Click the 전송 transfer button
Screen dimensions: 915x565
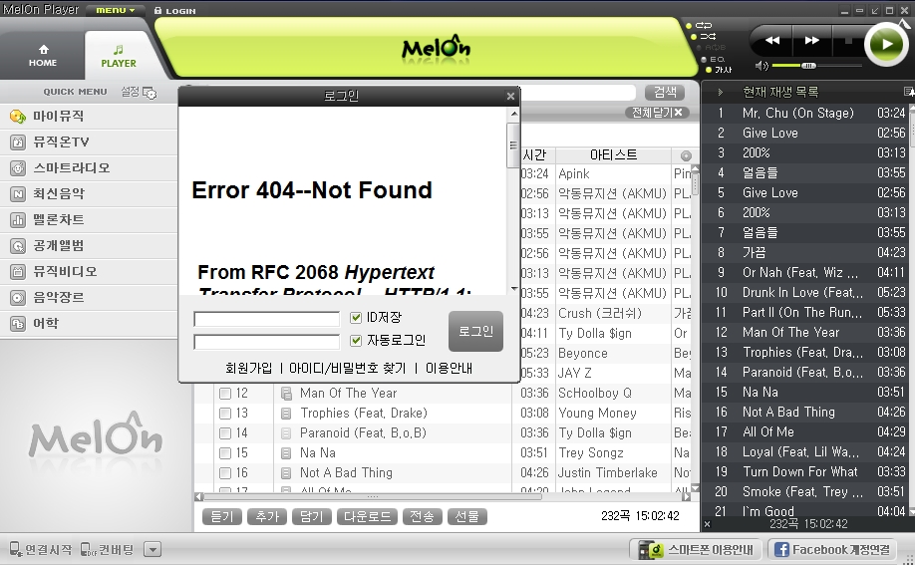point(422,516)
